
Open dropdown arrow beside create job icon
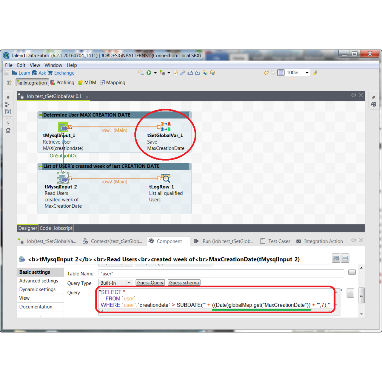(169, 73)
